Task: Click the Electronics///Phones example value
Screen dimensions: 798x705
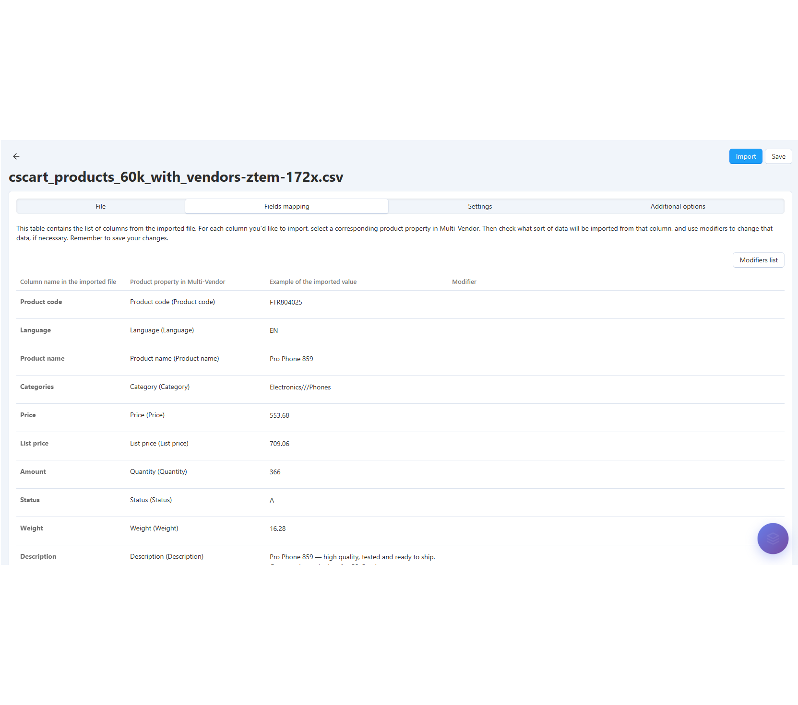Action: point(300,387)
